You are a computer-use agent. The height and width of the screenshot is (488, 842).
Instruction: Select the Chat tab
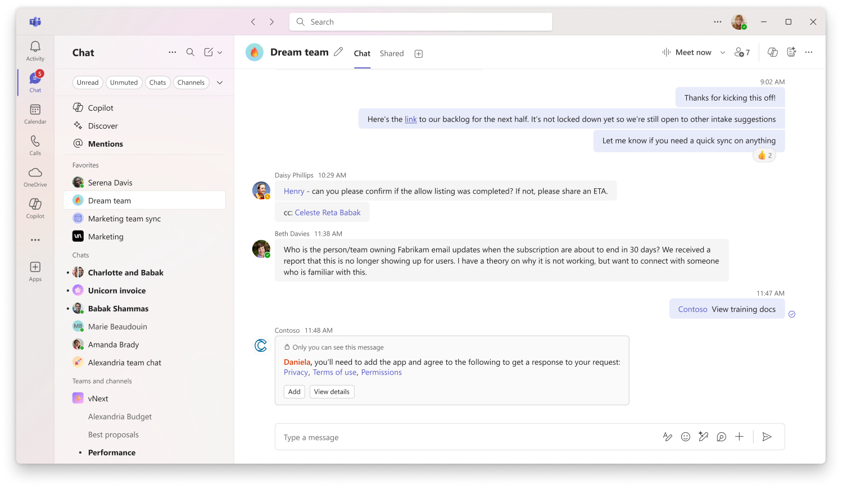tap(362, 53)
